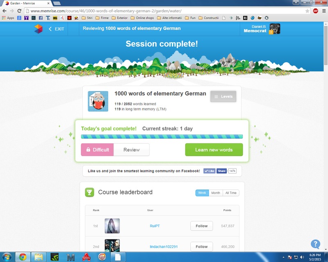Click the 147k like counter
Screen dimensions: 328x262
(x=232, y=171)
